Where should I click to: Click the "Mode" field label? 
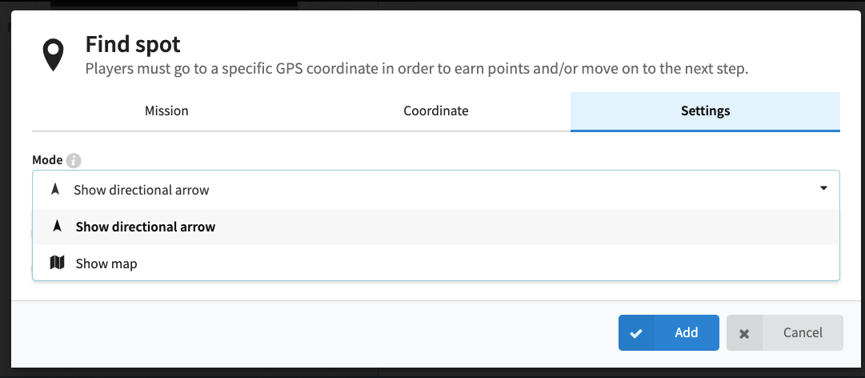[47, 160]
